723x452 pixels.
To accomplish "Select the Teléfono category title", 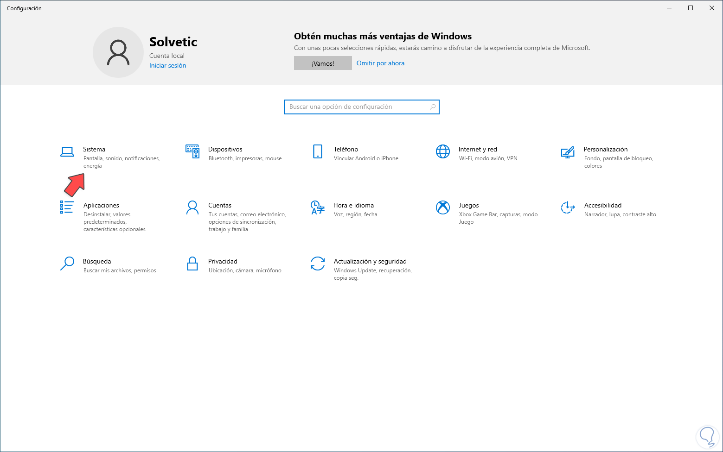I will tap(346, 149).
